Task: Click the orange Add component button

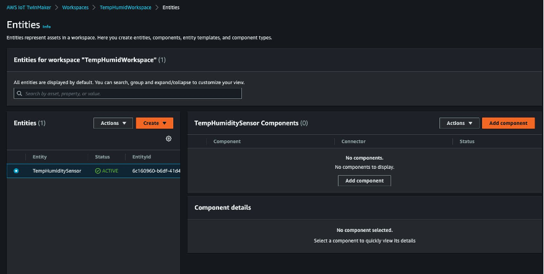Action: coord(508,123)
